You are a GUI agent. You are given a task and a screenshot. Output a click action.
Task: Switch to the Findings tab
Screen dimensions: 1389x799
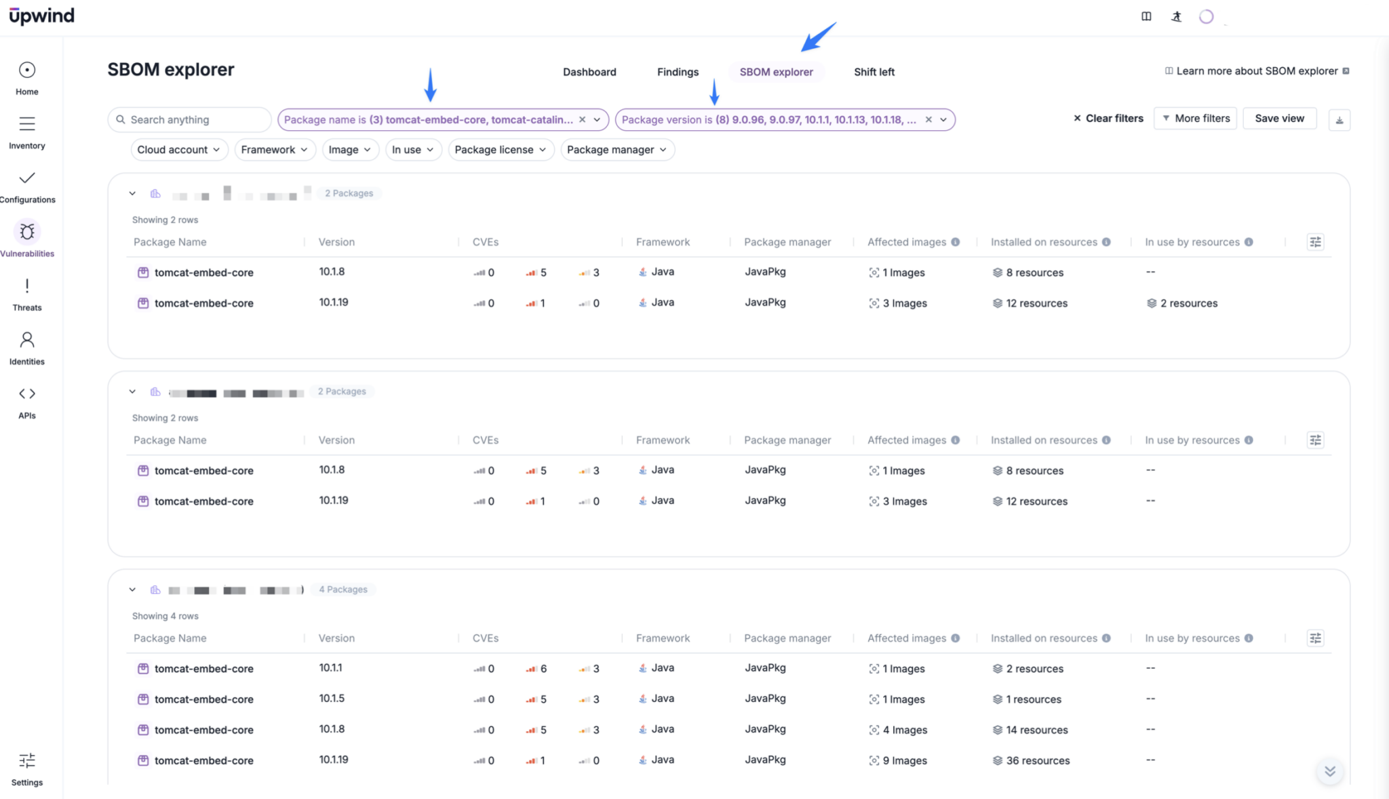pos(678,72)
